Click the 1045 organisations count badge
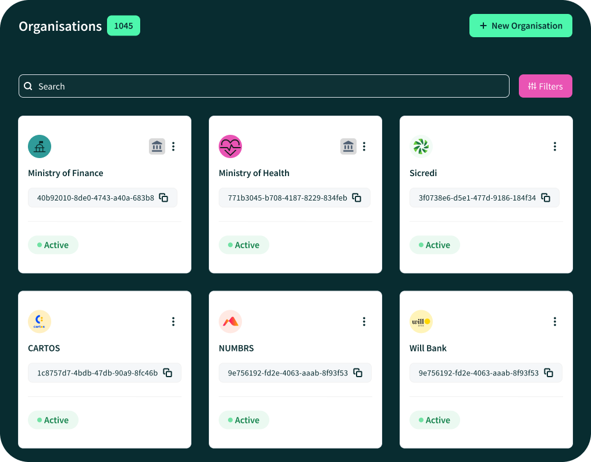This screenshot has width=591, height=462. click(123, 26)
